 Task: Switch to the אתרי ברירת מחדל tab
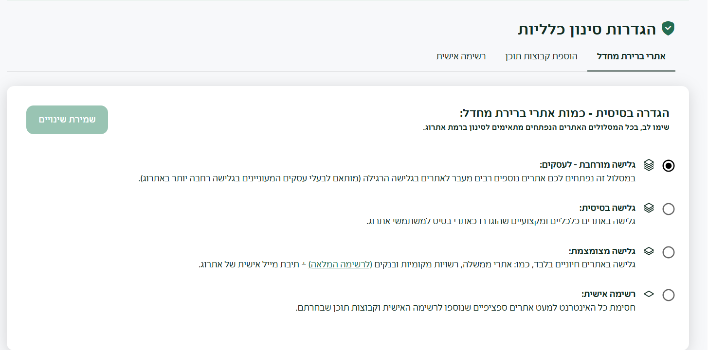pos(631,56)
